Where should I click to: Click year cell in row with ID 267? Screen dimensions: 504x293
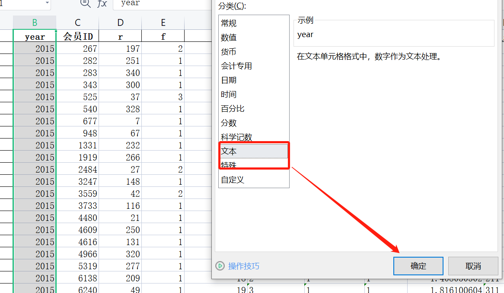[x=35, y=48]
